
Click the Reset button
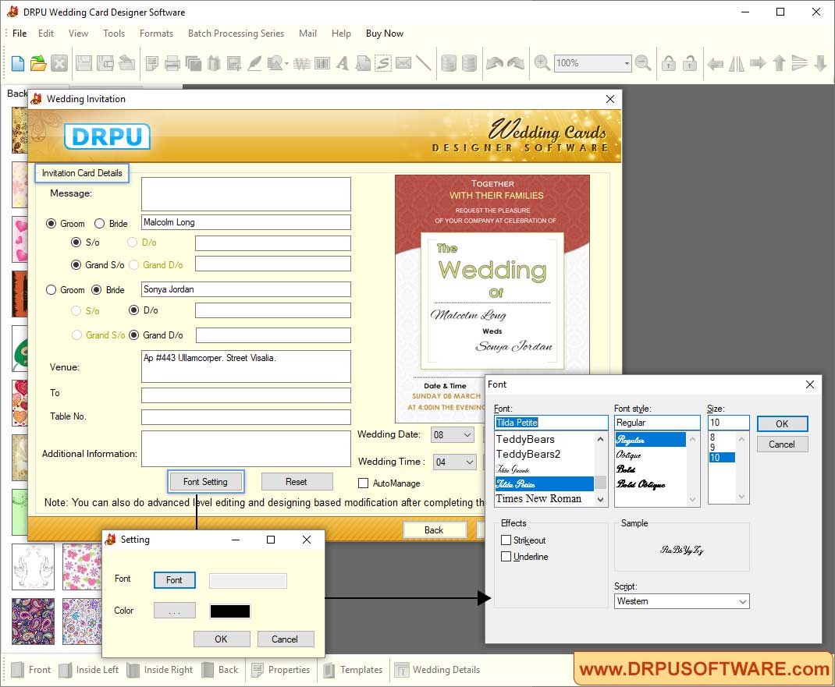pos(297,482)
